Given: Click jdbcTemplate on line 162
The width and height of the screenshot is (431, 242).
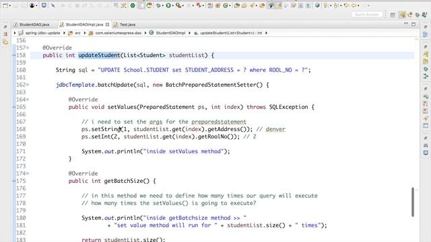Looking at the screenshot, I should coord(75,85).
